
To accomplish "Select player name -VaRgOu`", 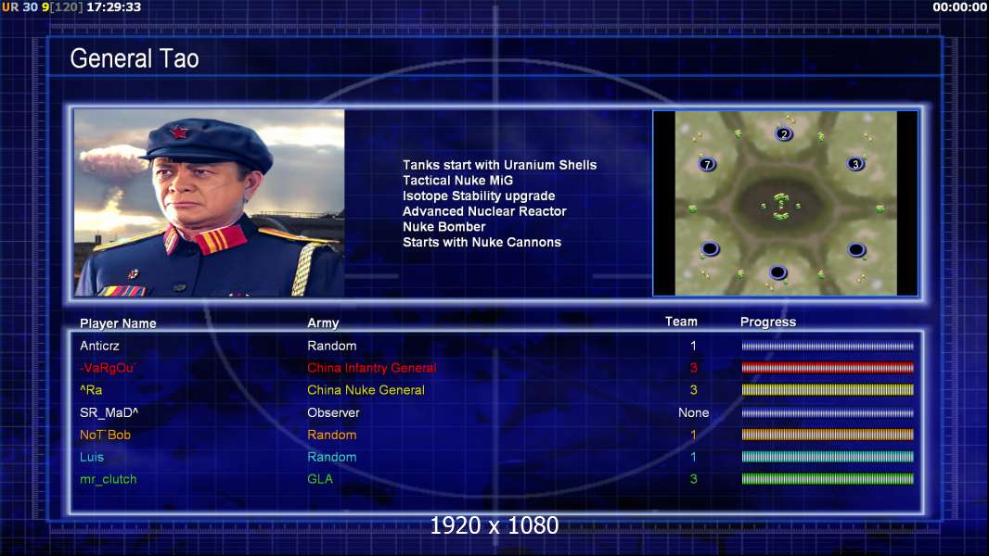I will coord(108,368).
